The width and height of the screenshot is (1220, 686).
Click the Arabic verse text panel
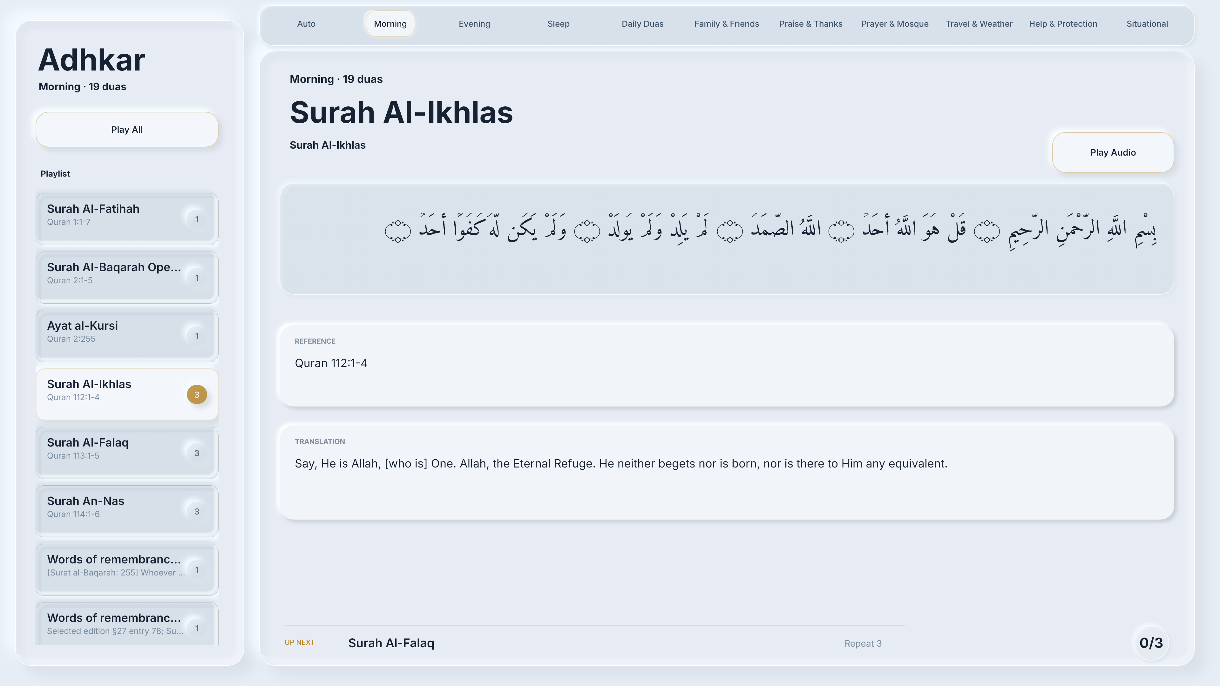(x=727, y=239)
